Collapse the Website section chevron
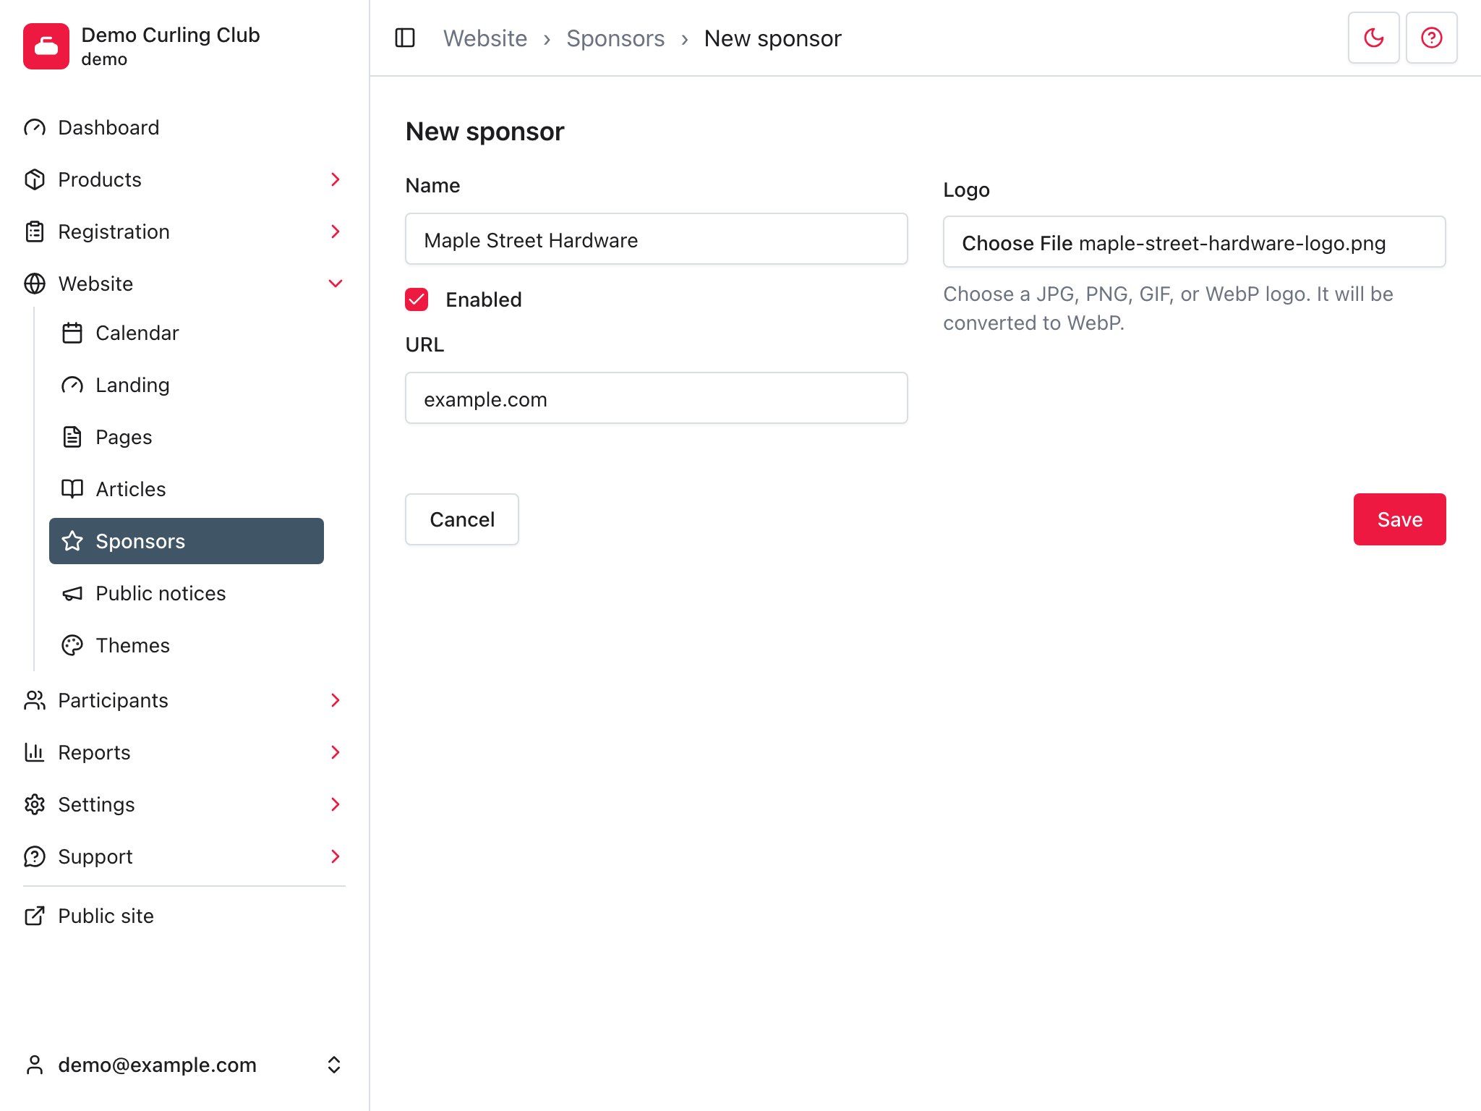1481x1111 pixels. pyautogui.click(x=335, y=284)
